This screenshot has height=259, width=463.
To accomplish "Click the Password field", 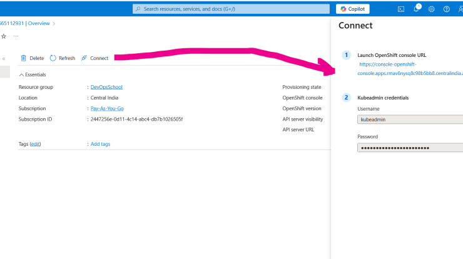I will coord(410,148).
